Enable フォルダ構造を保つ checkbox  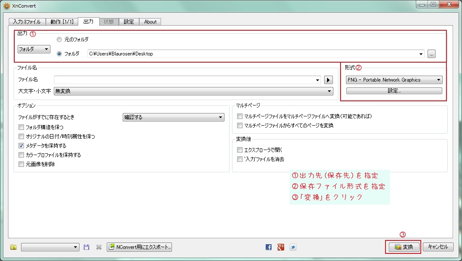coord(21,127)
